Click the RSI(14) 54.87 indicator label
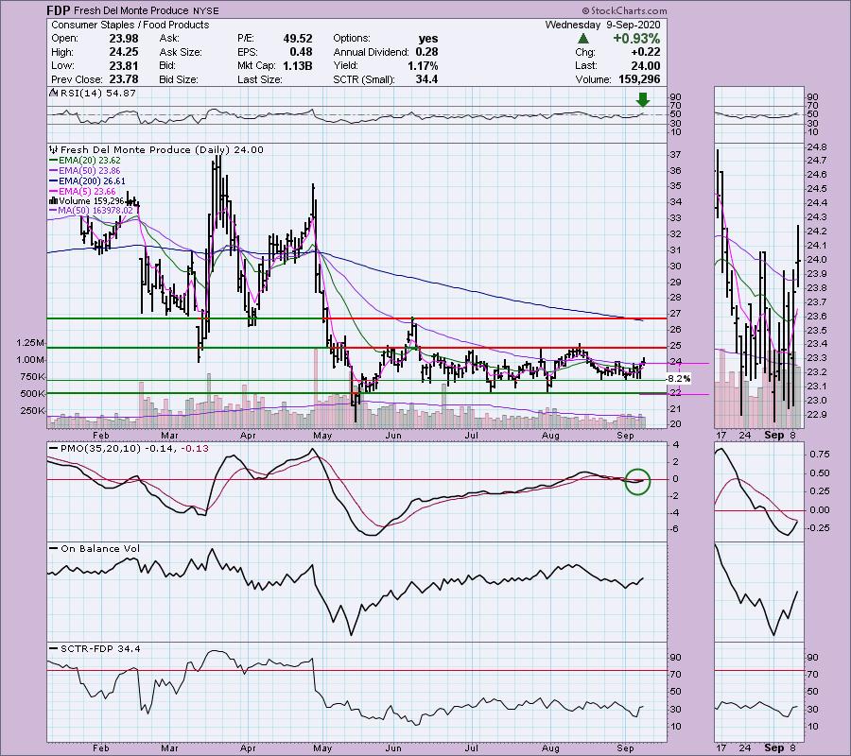Image resolution: width=851 pixels, height=756 pixels. click(98, 93)
